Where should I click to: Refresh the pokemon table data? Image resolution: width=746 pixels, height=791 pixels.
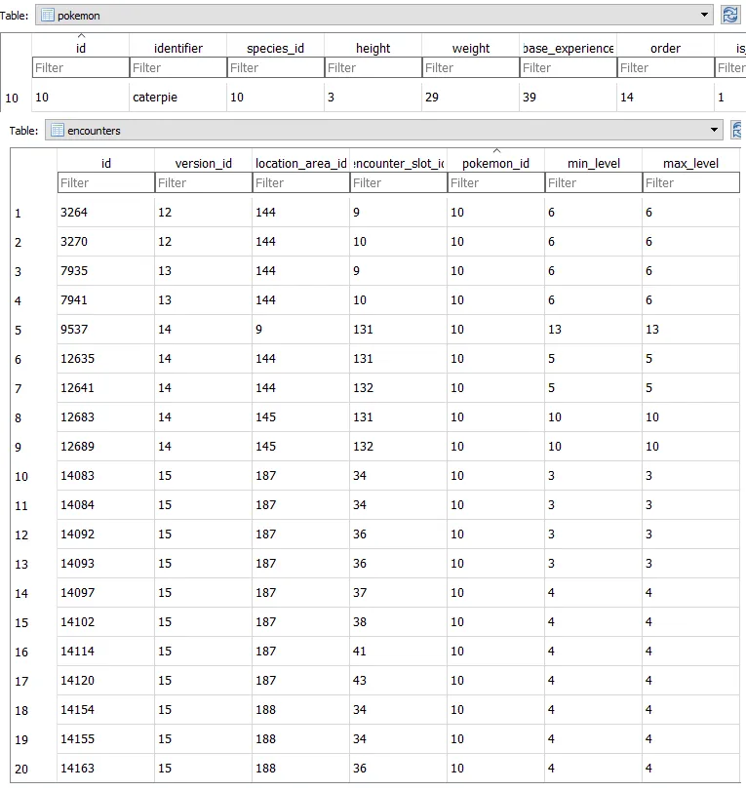click(x=729, y=16)
